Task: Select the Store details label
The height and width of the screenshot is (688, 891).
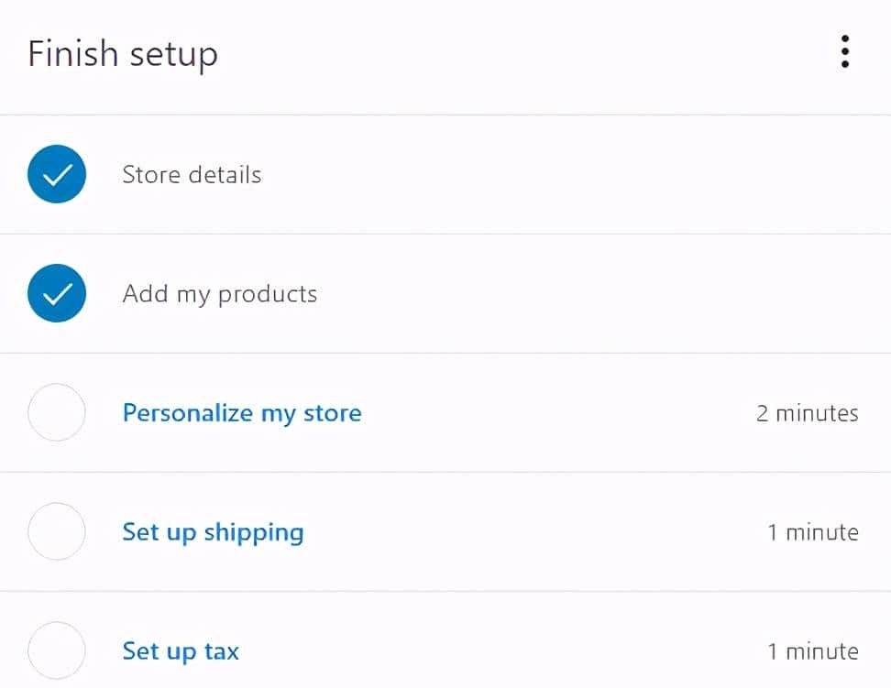Action: [192, 175]
